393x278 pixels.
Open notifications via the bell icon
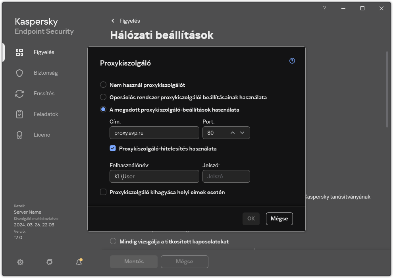click(x=78, y=262)
